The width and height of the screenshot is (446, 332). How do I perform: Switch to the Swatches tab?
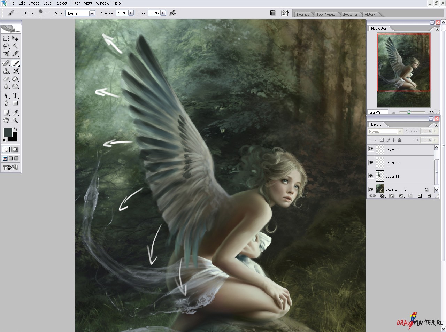[350, 14]
